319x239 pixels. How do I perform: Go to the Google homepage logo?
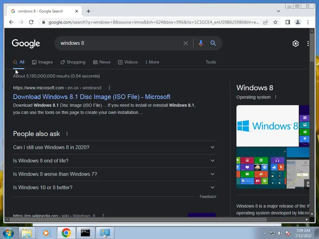click(26, 44)
